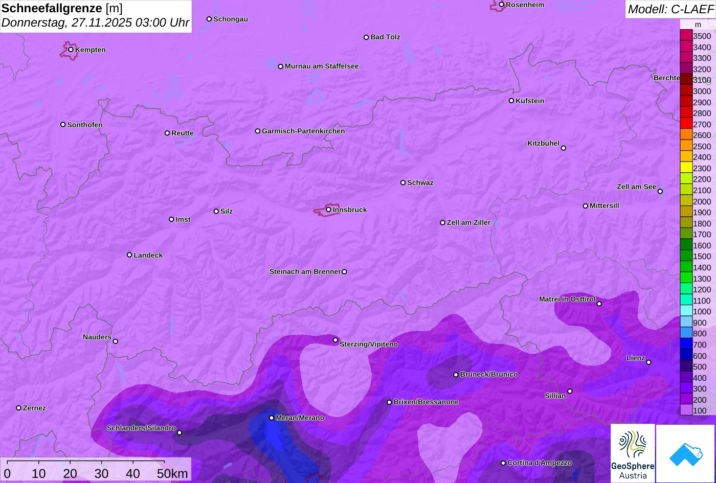Click the Kufstein marker dot
This screenshot has width=716, height=483.
coord(511,101)
